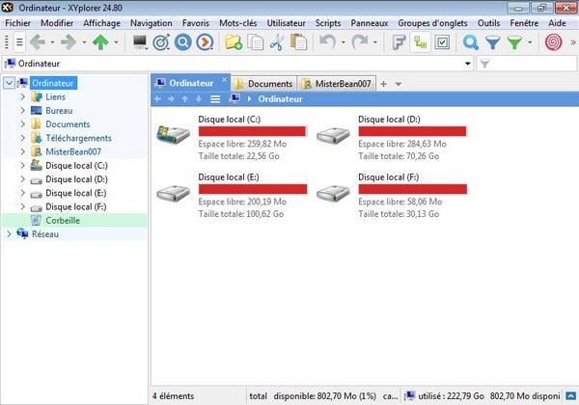This screenshot has width=579, height=405.
Task: Click the orange-blue play circle icon
Action: [x=205, y=42]
